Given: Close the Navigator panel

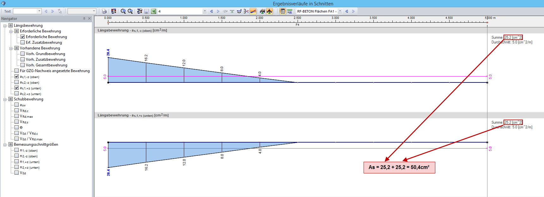Looking at the screenshot, I should [89, 19].
